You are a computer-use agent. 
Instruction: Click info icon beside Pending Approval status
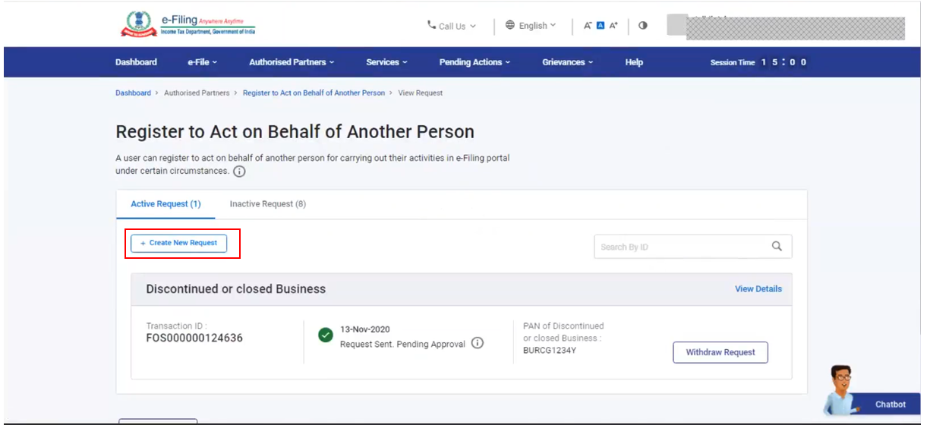(x=478, y=343)
